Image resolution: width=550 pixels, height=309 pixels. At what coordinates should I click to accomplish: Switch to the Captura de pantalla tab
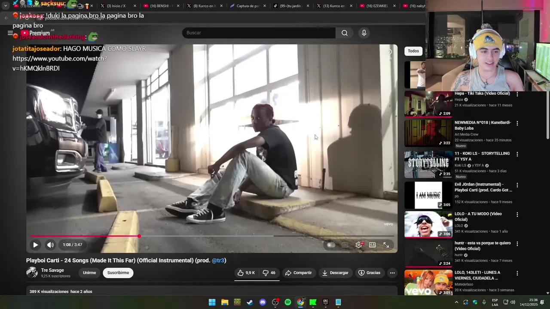pos(248,6)
